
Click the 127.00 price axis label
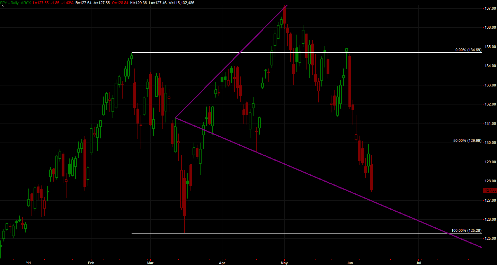point(490,200)
